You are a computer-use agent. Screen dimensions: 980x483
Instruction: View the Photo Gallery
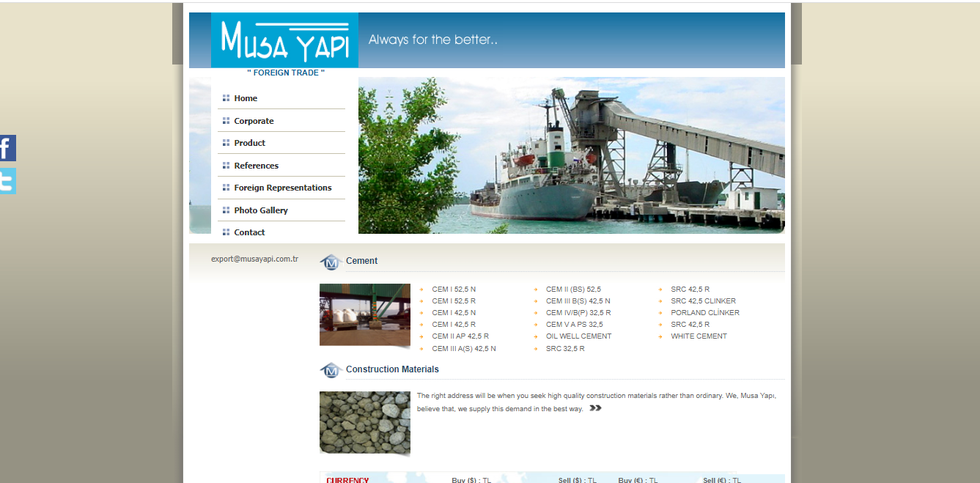260,210
